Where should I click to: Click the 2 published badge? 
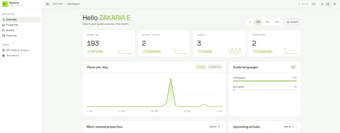pos(152,51)
